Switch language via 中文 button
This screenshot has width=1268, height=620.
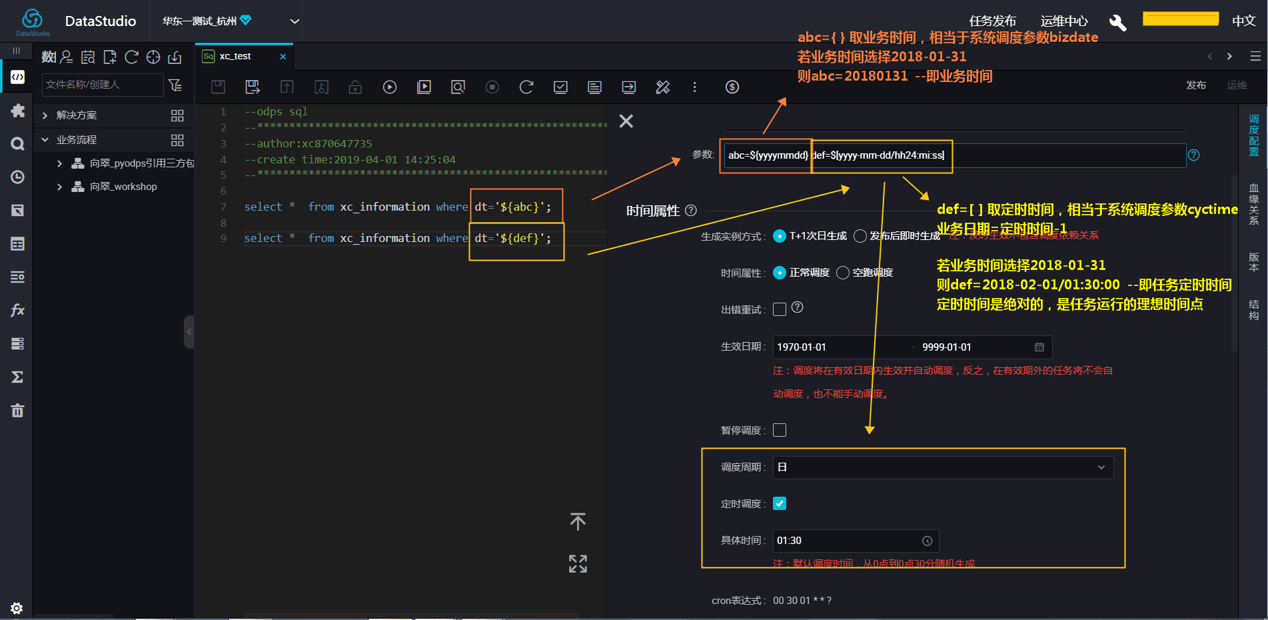[x=1244, y=21]
